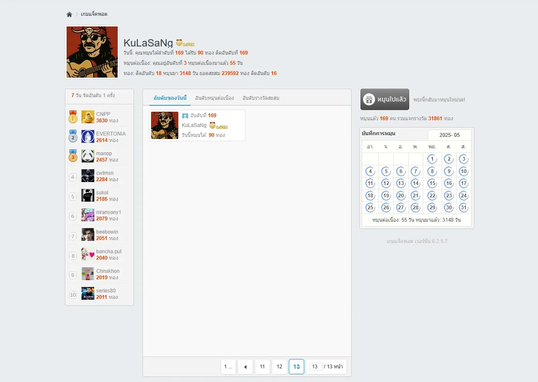Open niransony1's avatar

pyautogui.click(x=88, y=215)
